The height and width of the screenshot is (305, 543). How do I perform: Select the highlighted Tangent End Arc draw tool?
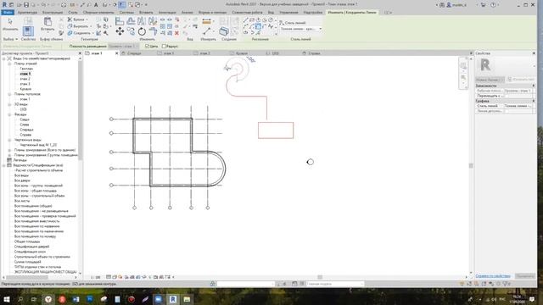click(x=258, y=26)
